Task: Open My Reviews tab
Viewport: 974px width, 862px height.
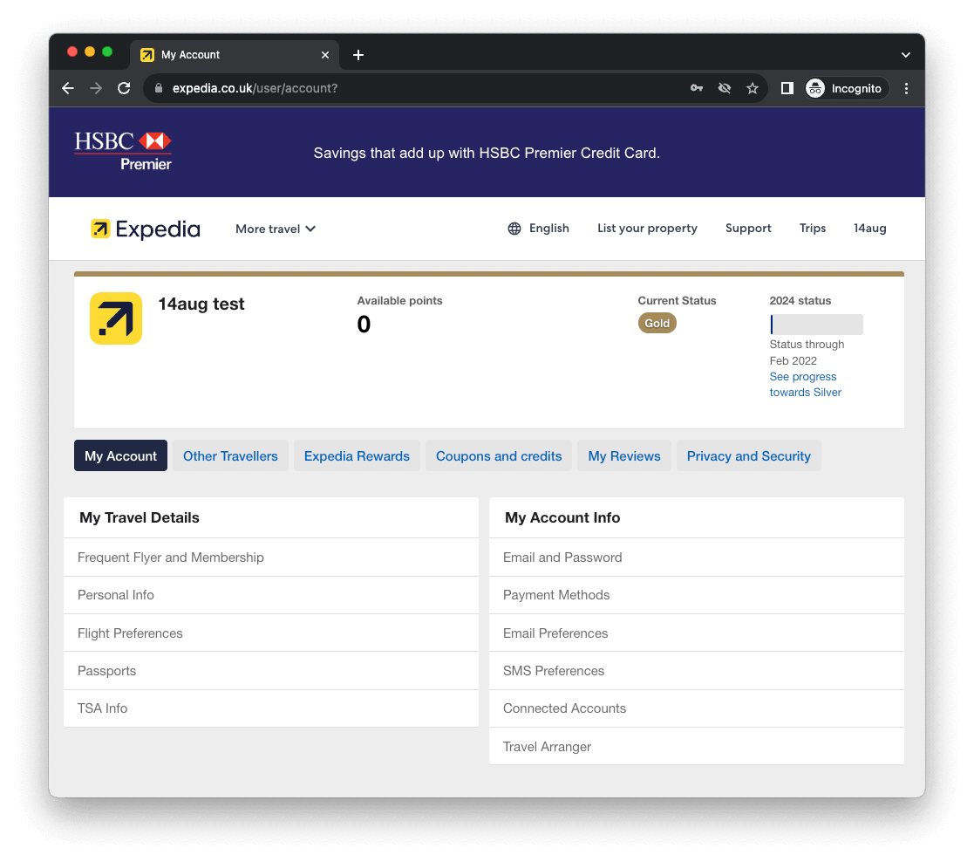Action: click(623, 455)
